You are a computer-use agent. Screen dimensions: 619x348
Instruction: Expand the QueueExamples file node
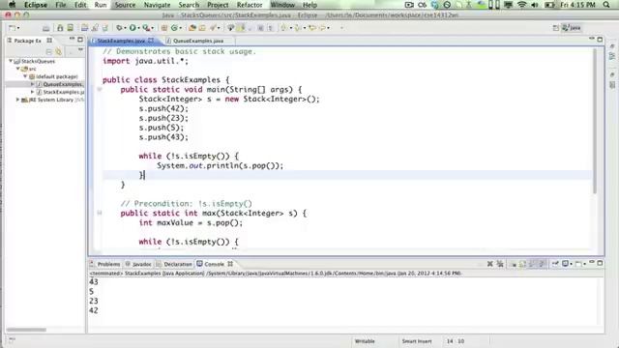tap(33, 84)
